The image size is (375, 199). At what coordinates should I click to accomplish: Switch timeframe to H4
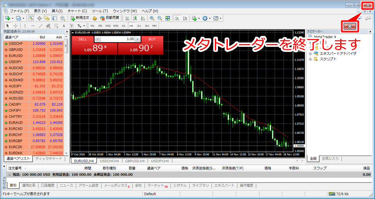click(131, 26)
